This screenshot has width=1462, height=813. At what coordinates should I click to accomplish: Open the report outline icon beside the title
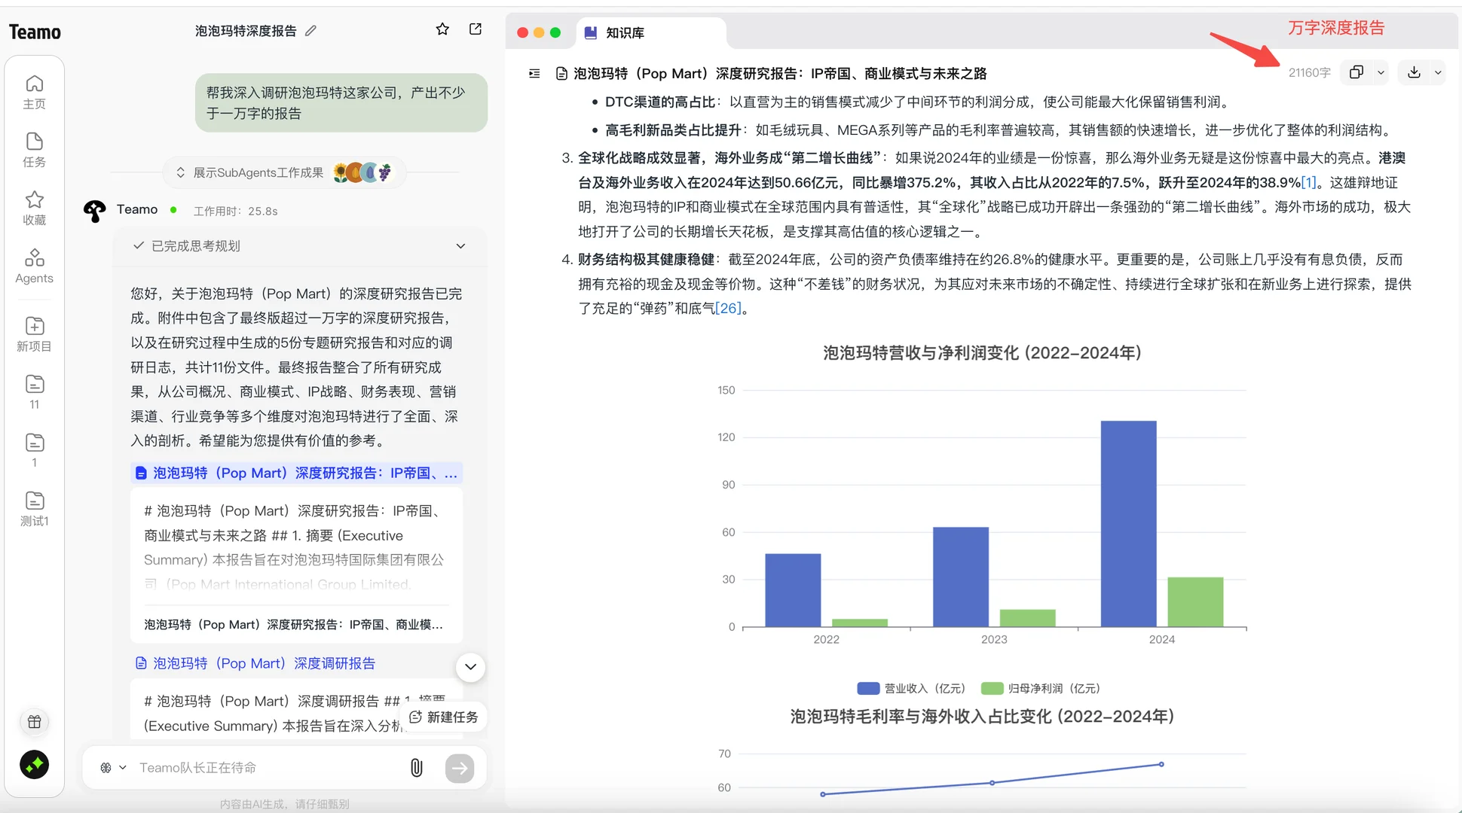[534, 73]
